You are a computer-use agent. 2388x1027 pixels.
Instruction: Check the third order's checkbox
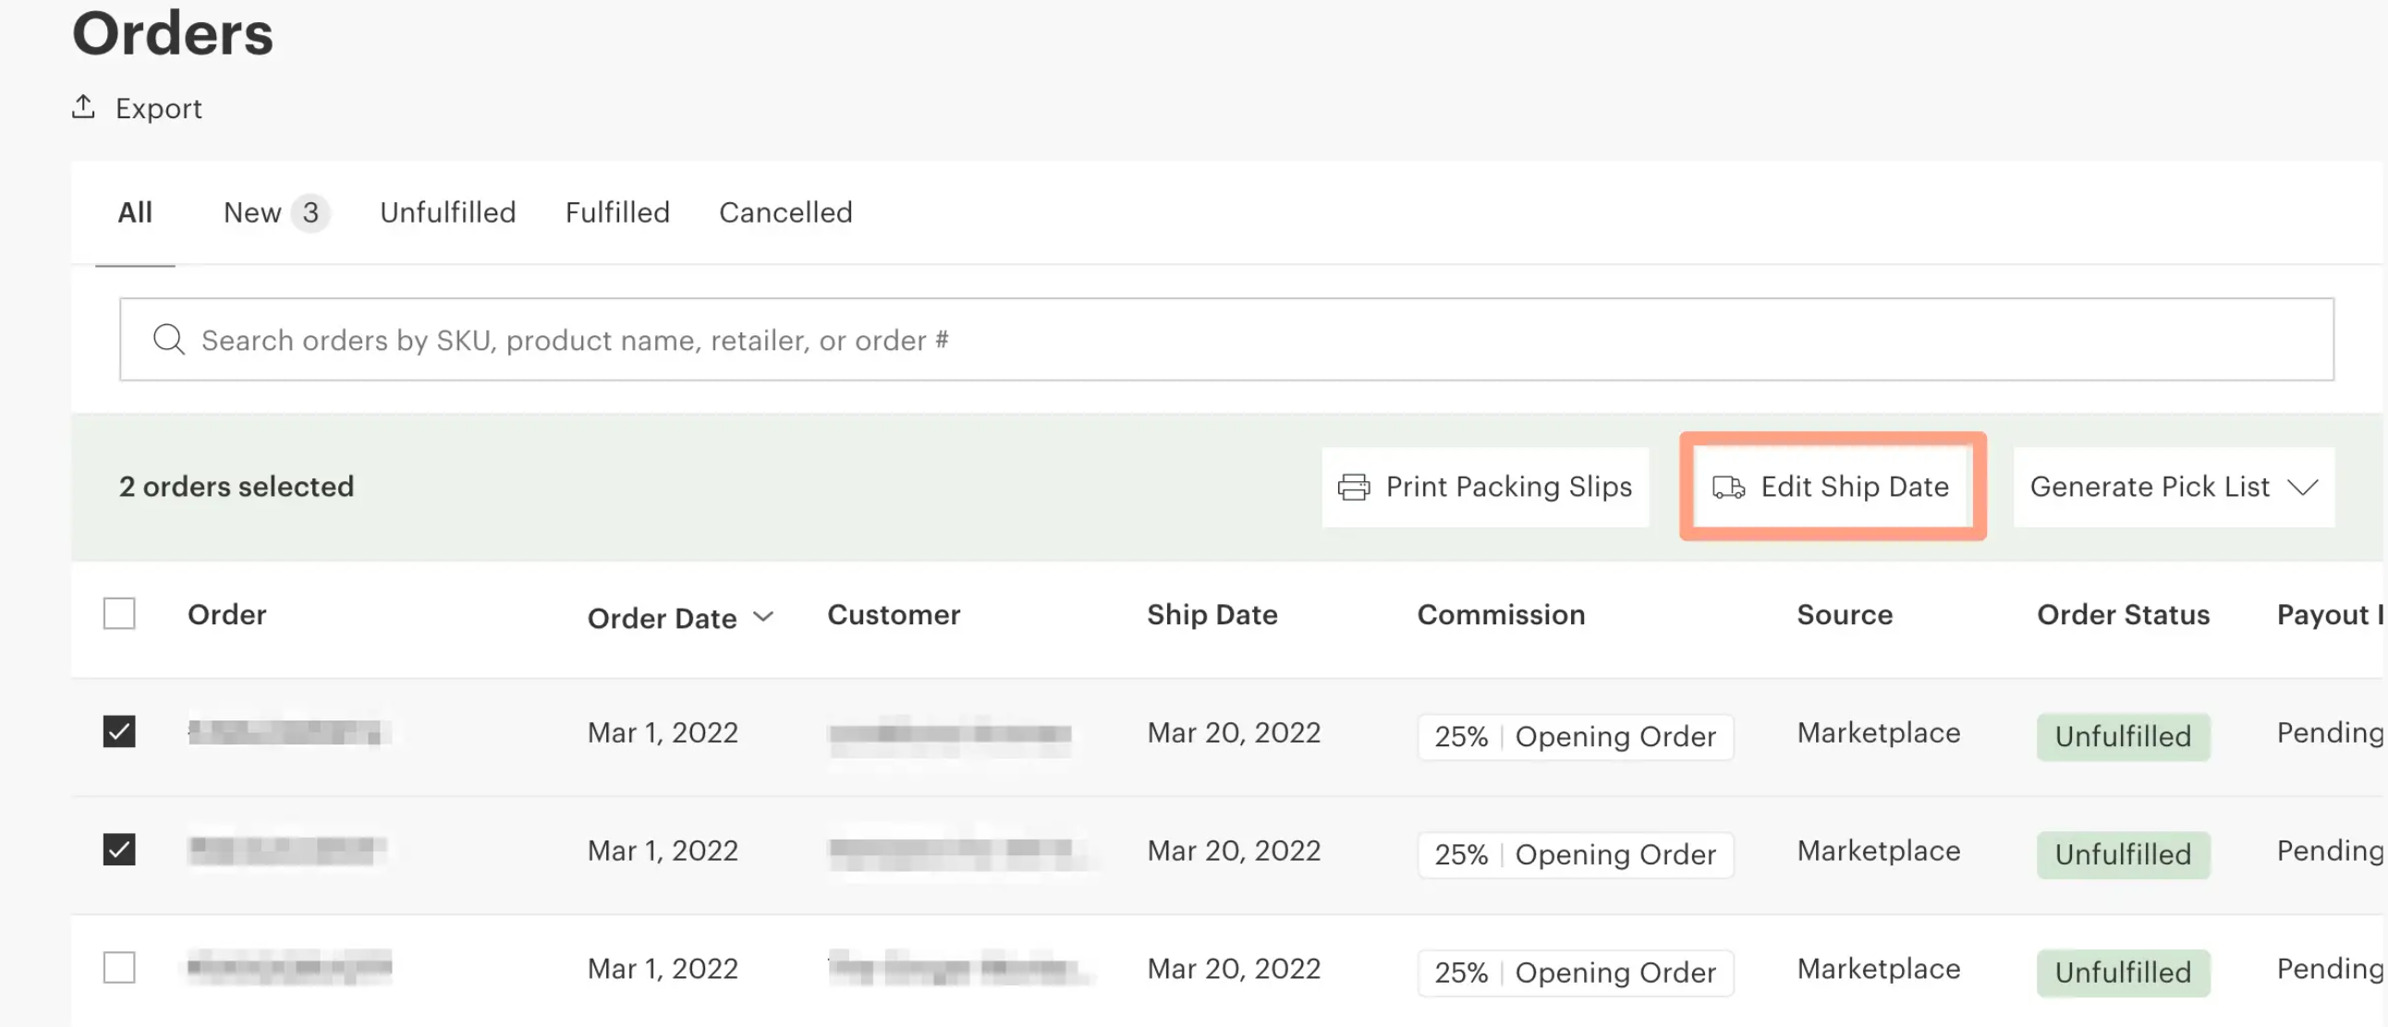pos(119,968)
